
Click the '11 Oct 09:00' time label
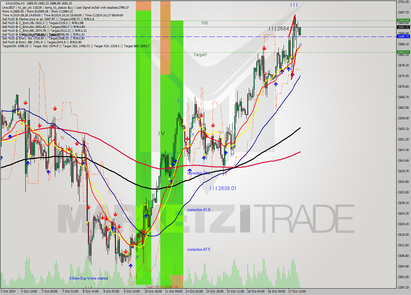(173, 291)
